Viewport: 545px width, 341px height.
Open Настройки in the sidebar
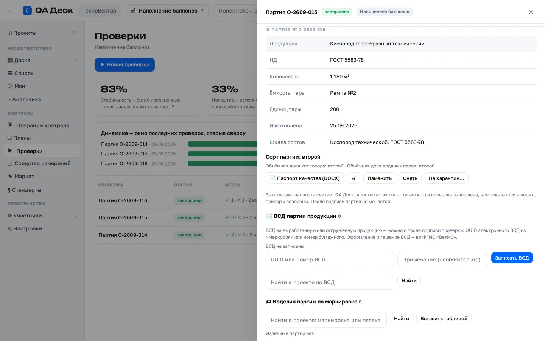tap(42, 228)
